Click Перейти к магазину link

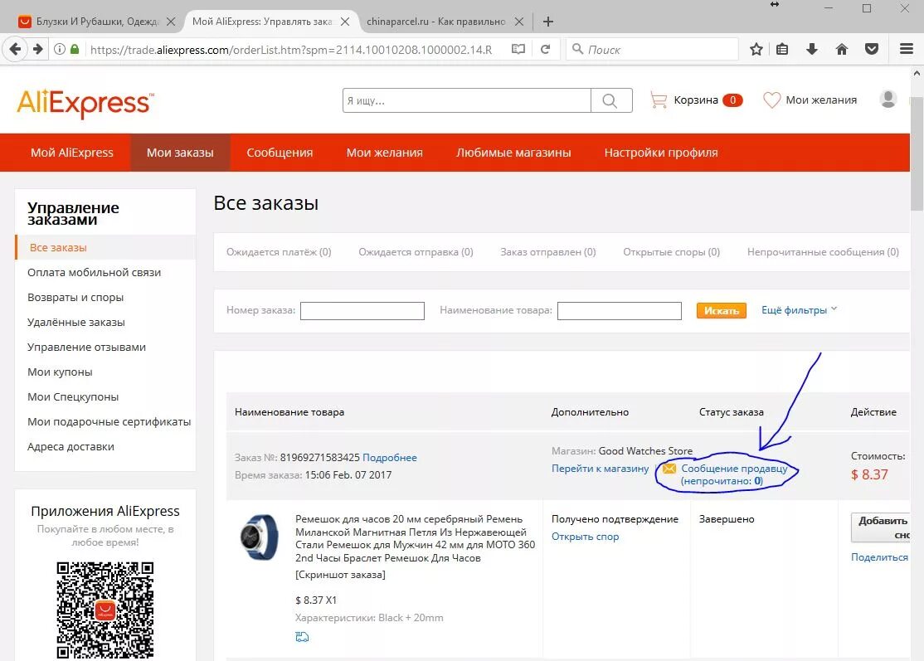600,469
